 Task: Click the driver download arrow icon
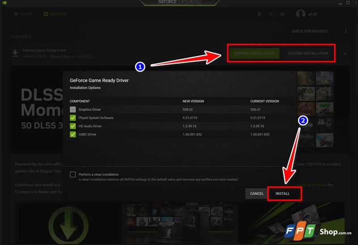click(x=15, y=53)
